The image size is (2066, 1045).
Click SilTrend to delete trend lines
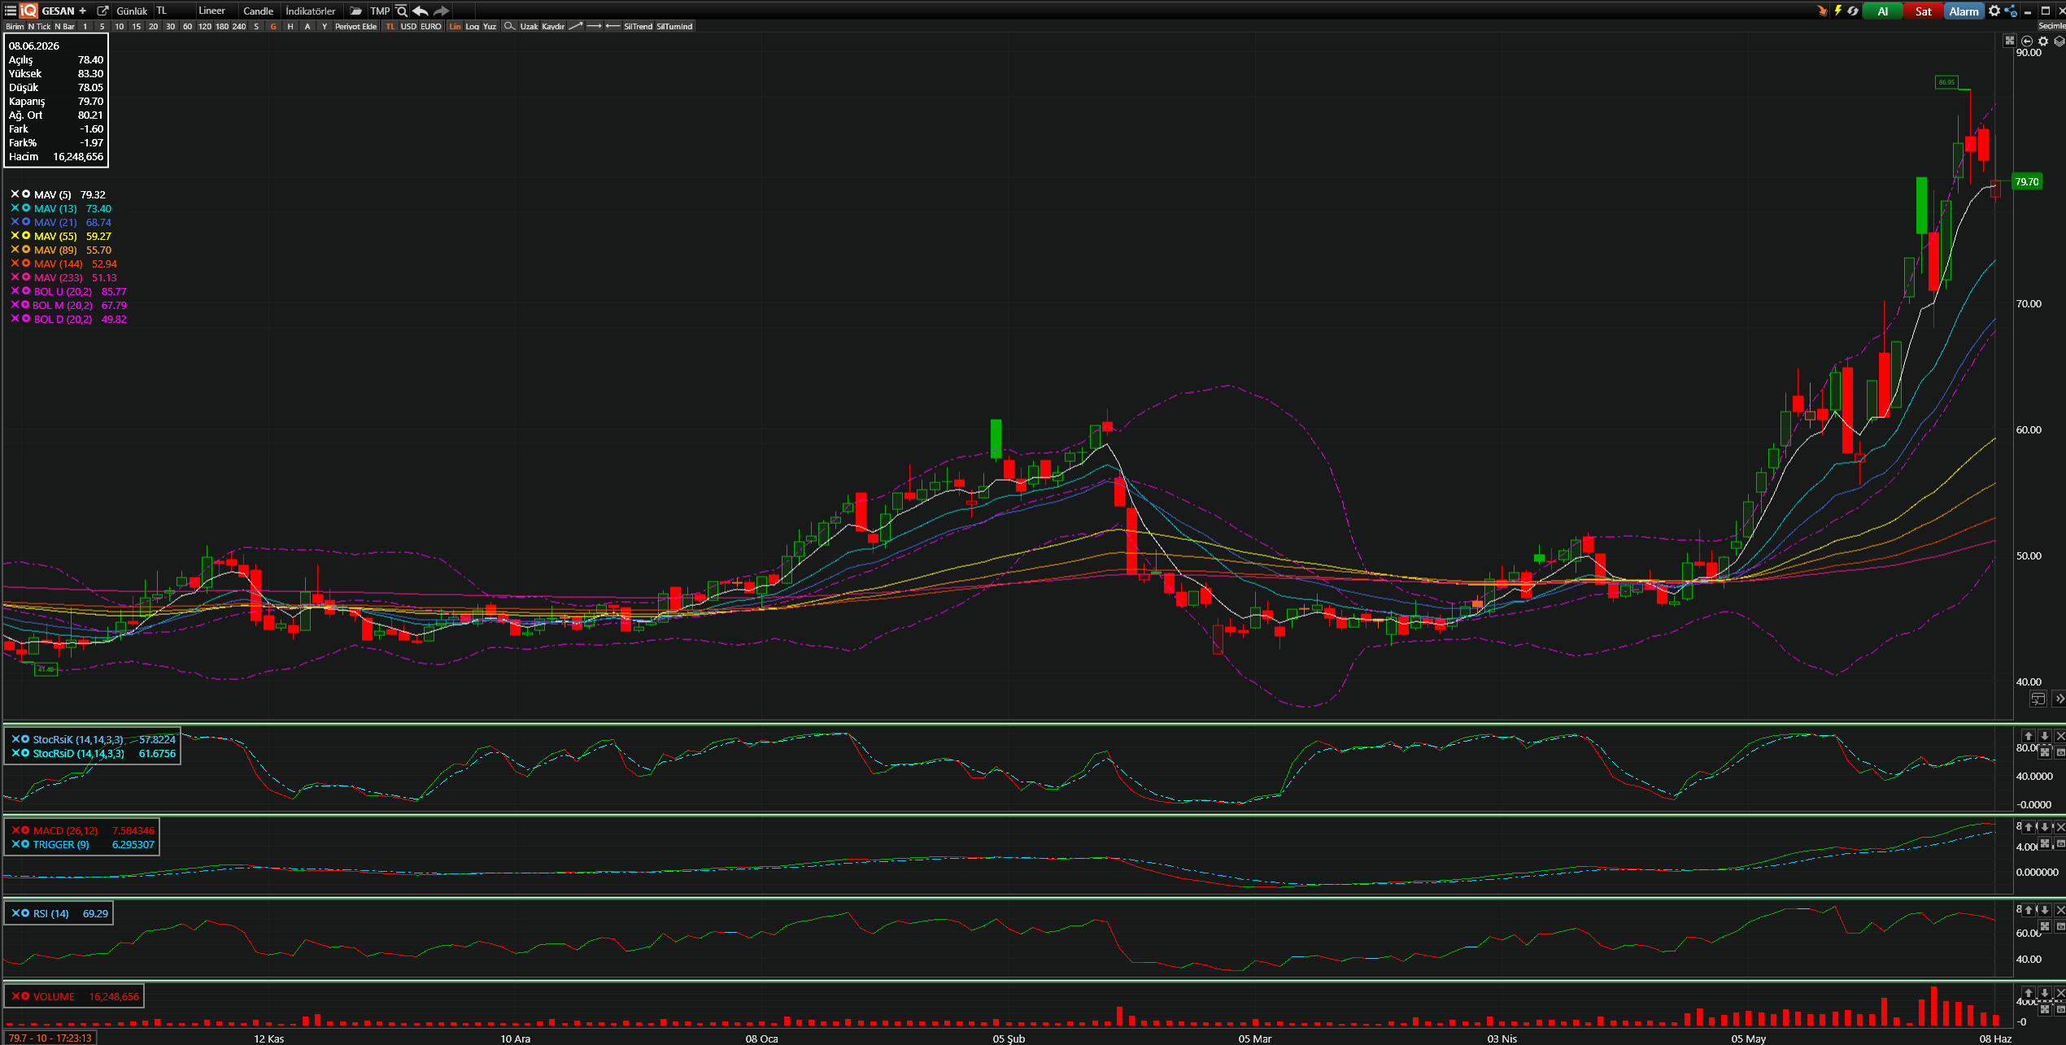[638, 26]
